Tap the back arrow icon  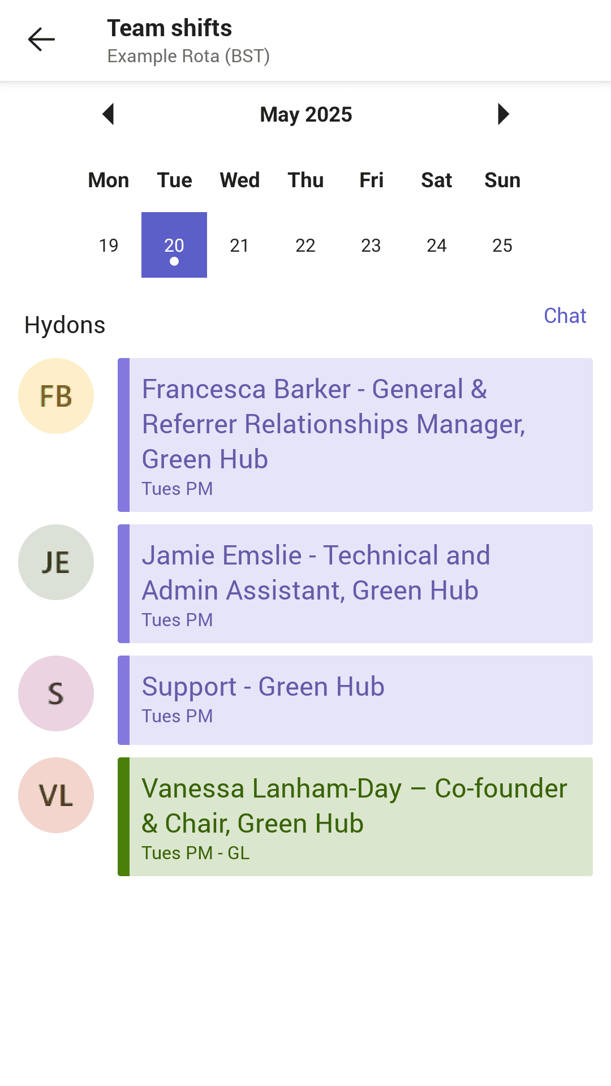(41, 40)
